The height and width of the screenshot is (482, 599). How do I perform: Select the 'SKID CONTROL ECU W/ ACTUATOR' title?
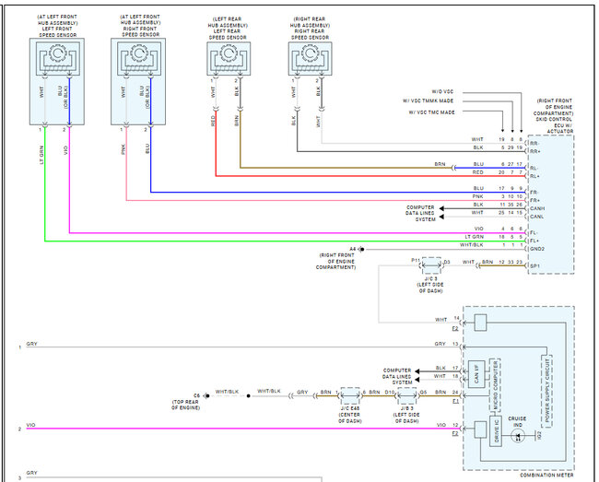554,125
